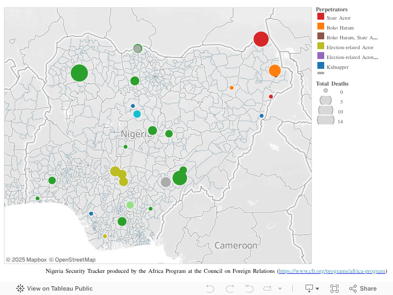The height and width of the screenshot is (295, 393).
Task: Click the Redo arrow in the toolbar
Action: coord(229,289)
